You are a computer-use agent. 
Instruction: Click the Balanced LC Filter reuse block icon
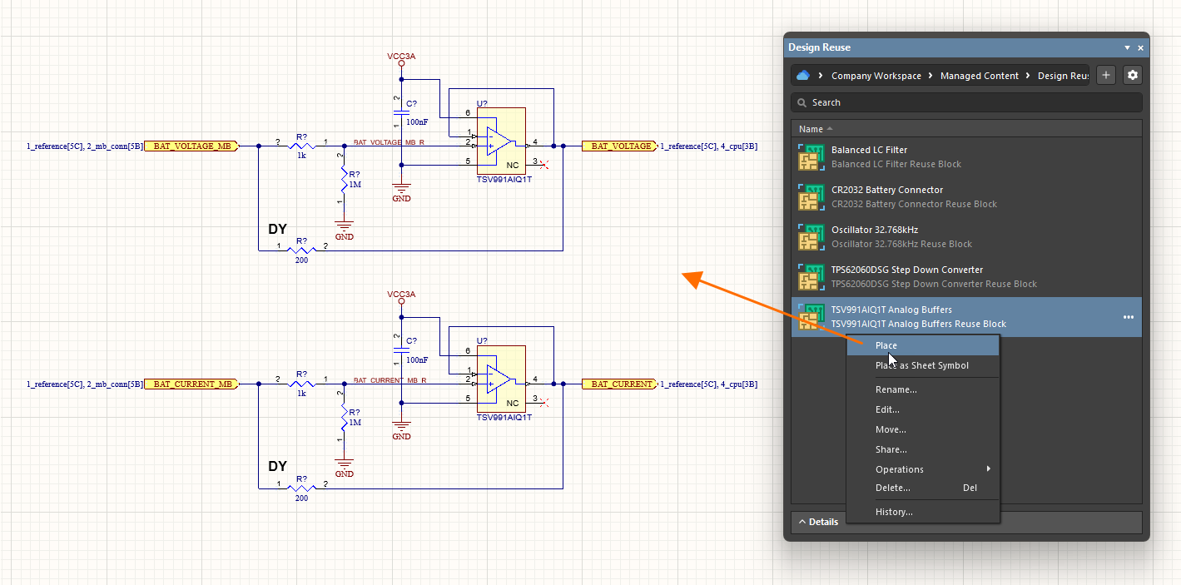tap(810, 156)
